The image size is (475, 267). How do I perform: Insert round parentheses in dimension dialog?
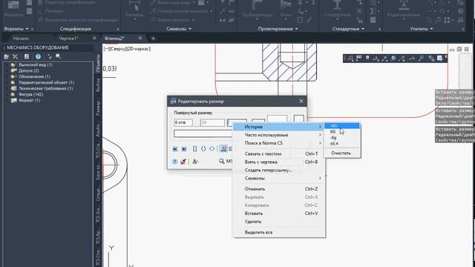(203, 148)
